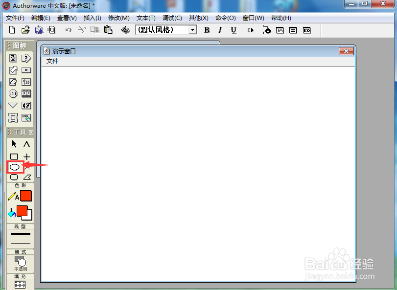Toggle italic formatting

tap(220, 30)
